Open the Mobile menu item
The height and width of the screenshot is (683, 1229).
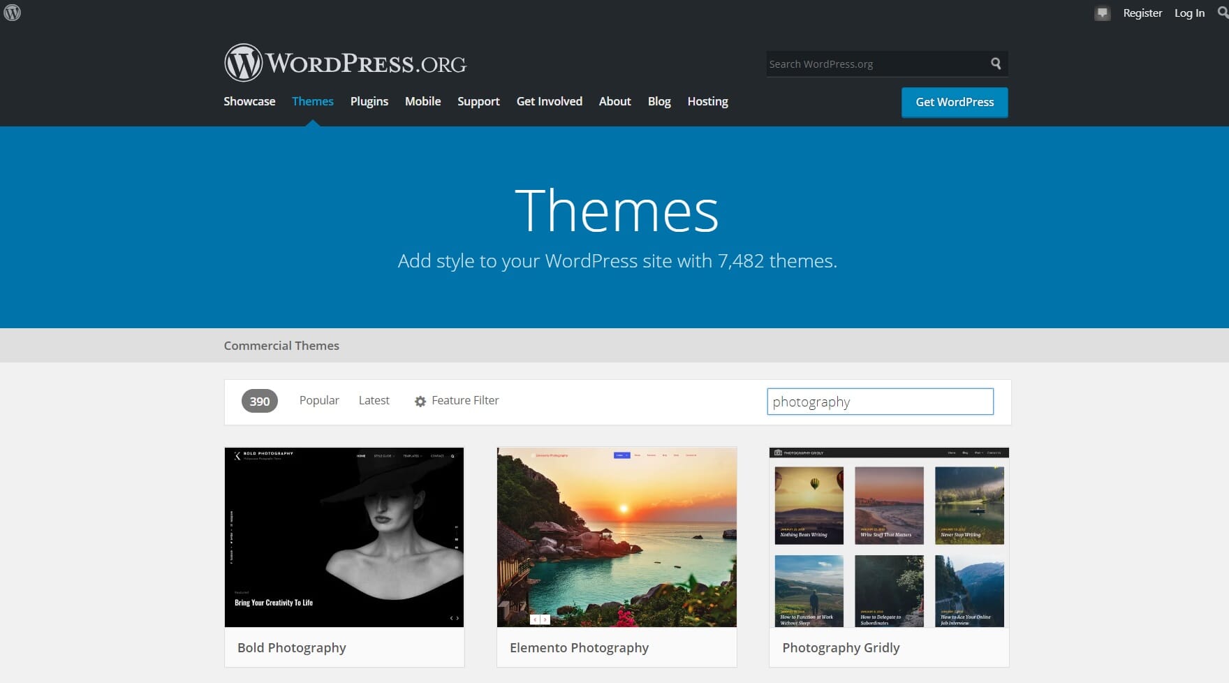point(422,101)
